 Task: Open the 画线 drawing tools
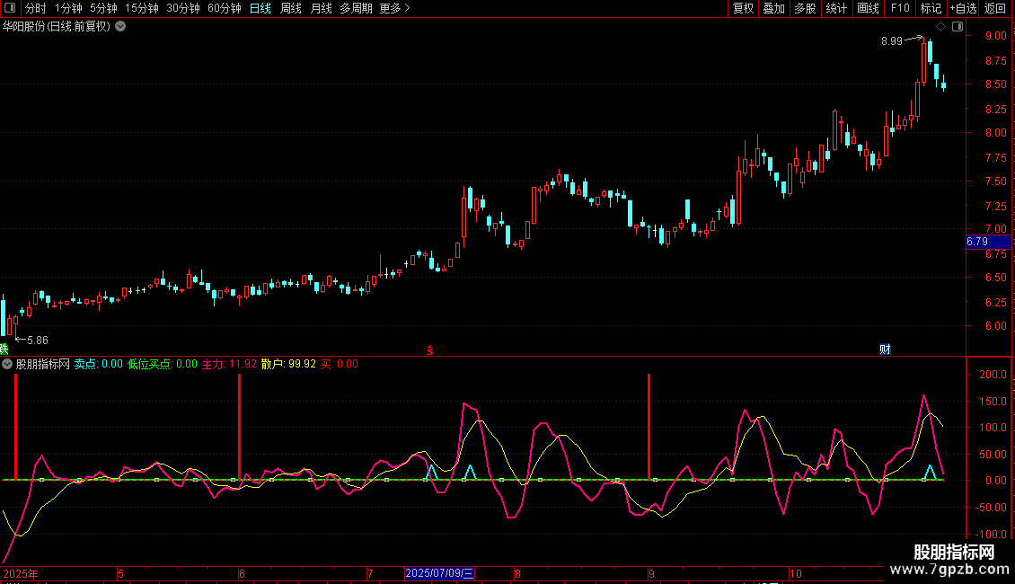tap(868, 8)
